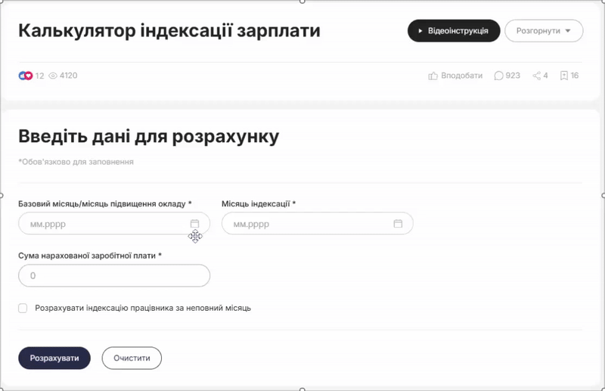
Task: Focus the Базовий місяць date input
Action: click(x=102, y=224)
